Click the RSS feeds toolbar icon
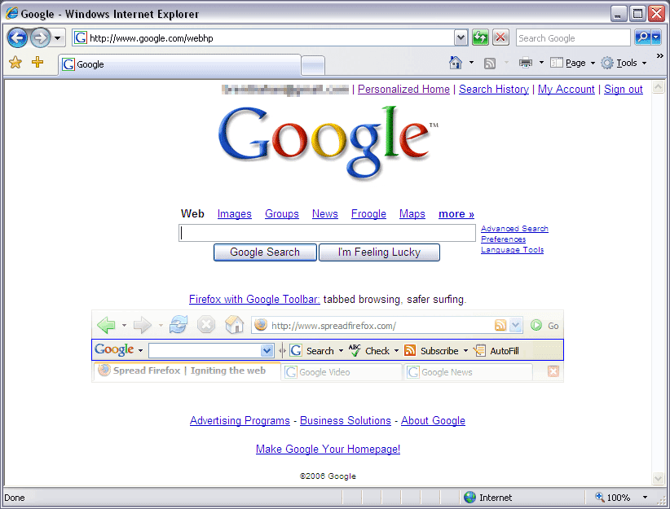The width and height of the screenshot is (670, 509). pyautogui.click(x=490, y=64)
